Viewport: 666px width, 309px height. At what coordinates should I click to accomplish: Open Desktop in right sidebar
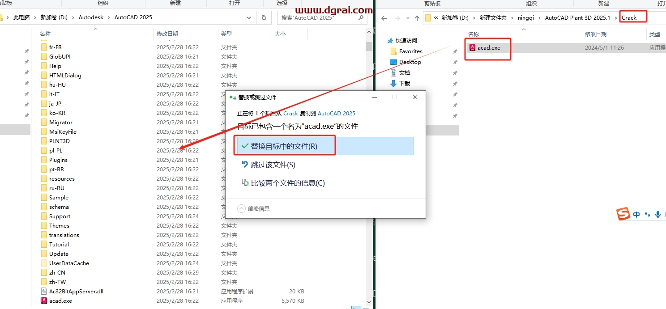click(410, 62)
